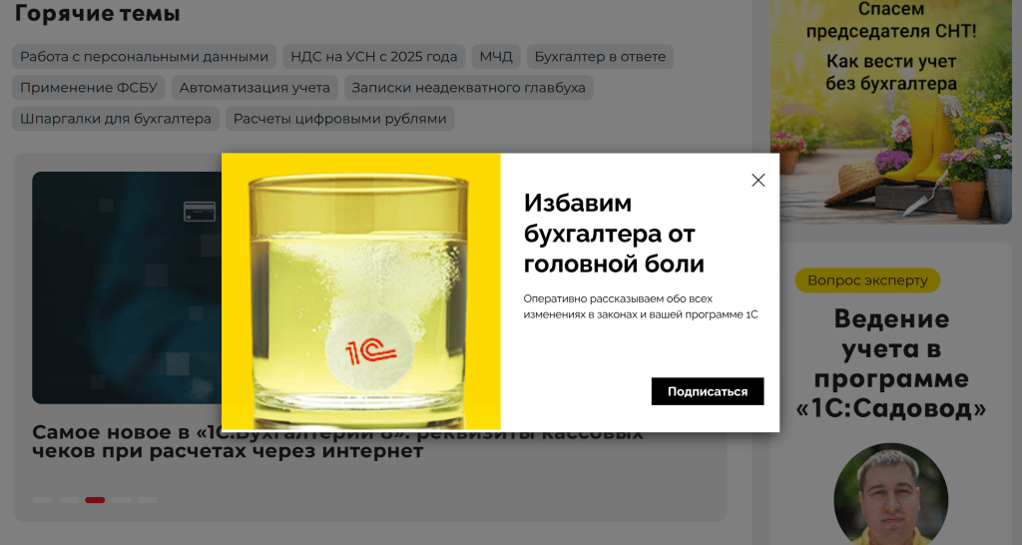Open the Записки неадекватного главбуха tag

tap(469, 88)
